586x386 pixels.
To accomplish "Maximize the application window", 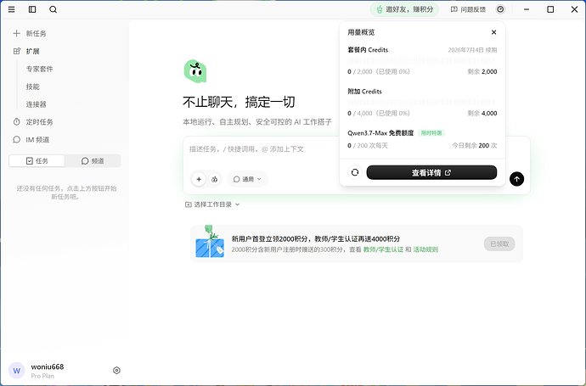I will pyautogui.click(x=550, y=9).
